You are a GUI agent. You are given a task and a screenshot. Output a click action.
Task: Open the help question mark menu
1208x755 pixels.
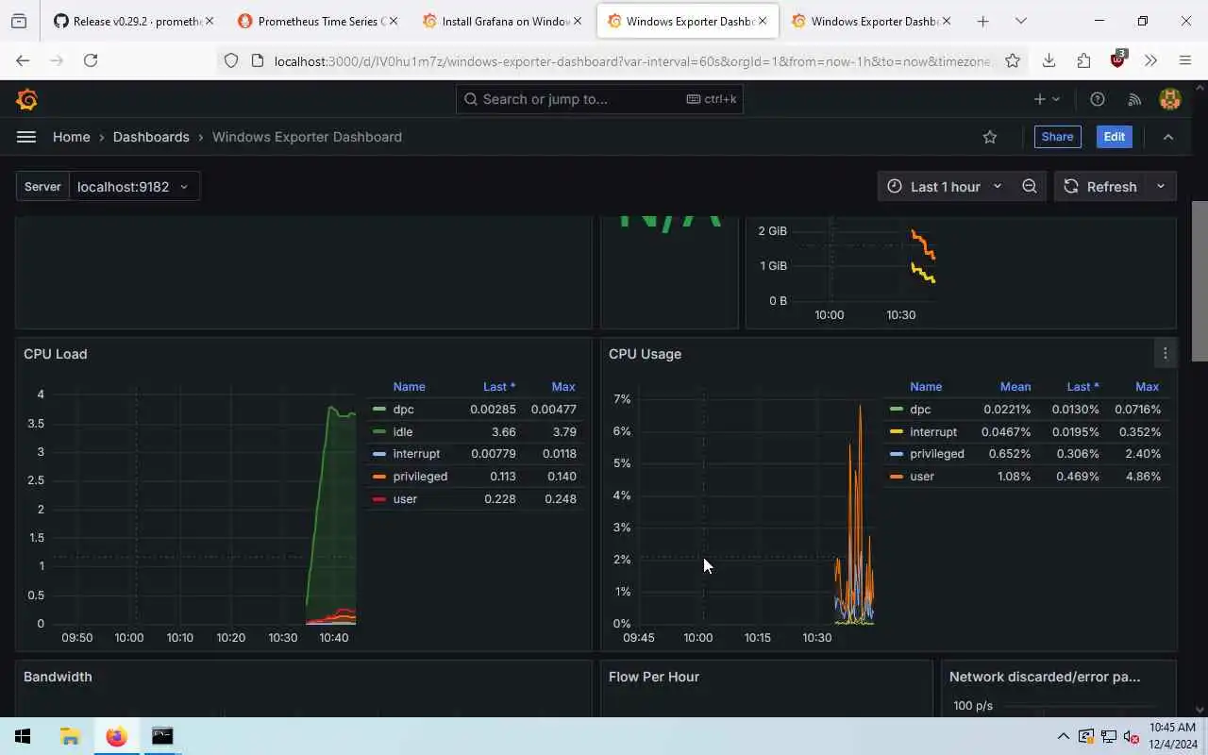pos(1098,99)
